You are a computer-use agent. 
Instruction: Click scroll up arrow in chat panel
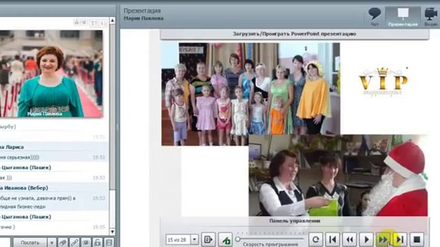click(112, 21)
